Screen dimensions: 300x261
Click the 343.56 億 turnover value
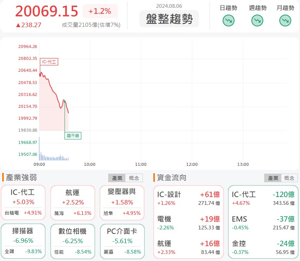(x=284, y=203)
